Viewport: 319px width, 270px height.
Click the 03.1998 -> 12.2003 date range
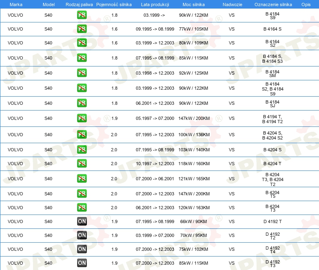tap(155, 73)
